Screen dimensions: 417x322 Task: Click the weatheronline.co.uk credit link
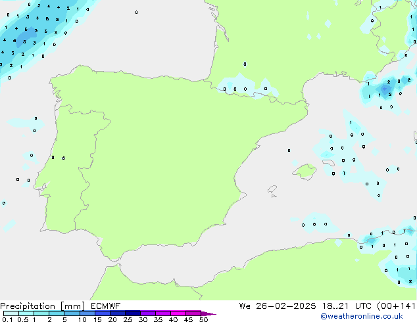(362, 316)
